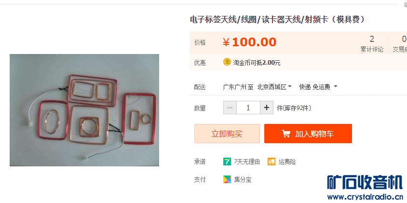
Task: Click the shopping cart icon
Action: 286,134
